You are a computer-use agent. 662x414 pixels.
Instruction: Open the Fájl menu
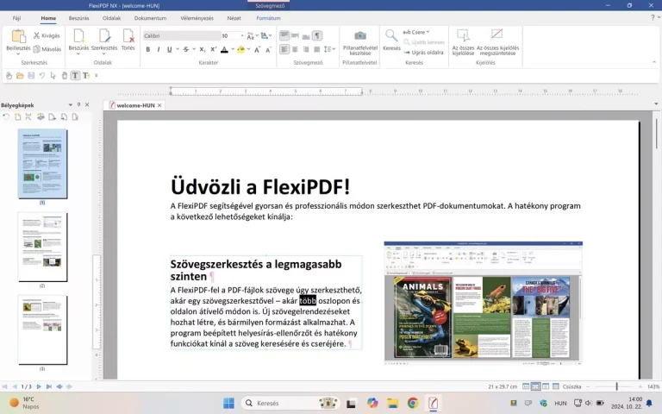(x=17, y=18)
